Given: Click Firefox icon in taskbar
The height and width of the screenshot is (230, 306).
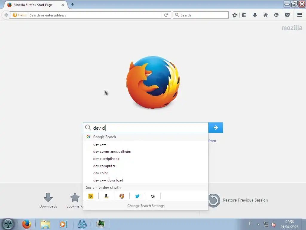Looking at the screenshot, I should click(26, 224).
